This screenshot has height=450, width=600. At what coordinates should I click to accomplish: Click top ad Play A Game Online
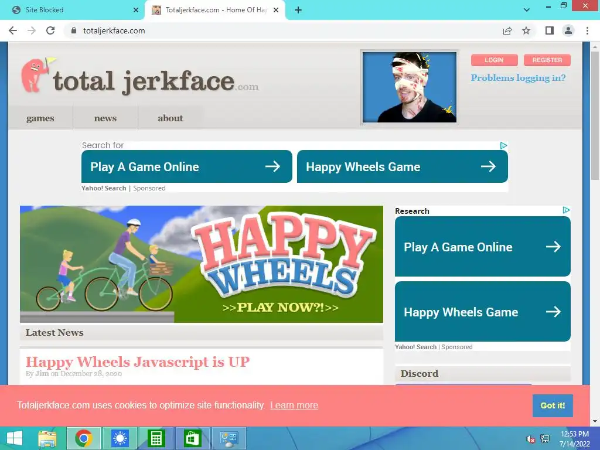click(x=187, y=166)
